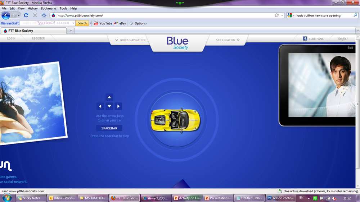Click the up arrow key on page
The height and width of the screenshot is (202, 360).
coord(109,97)
